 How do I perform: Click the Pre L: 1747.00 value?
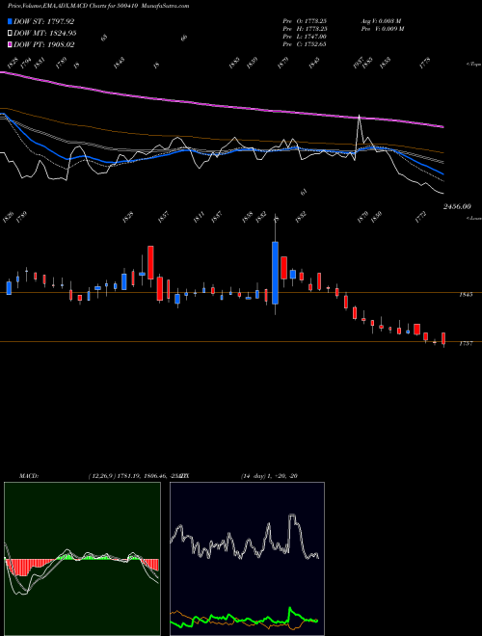305,37
